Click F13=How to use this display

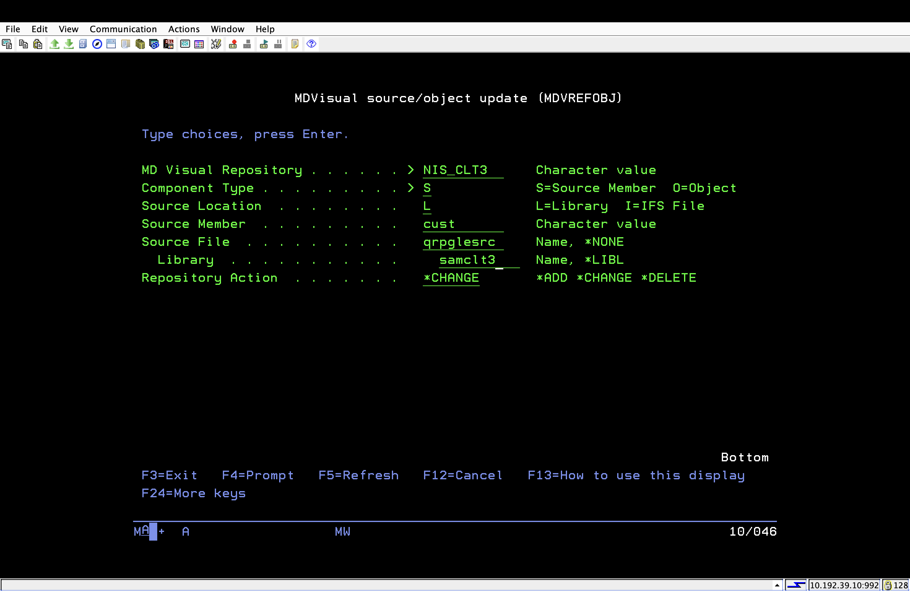point(636,475)
